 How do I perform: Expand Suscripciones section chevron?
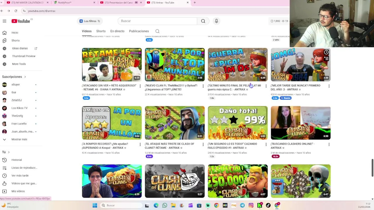point(25,77)
